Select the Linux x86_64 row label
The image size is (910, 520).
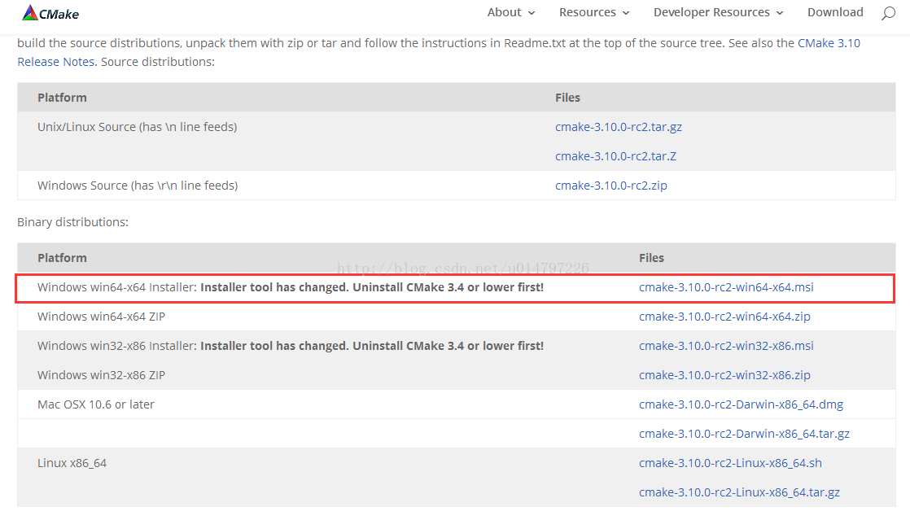tap(72, 463)
